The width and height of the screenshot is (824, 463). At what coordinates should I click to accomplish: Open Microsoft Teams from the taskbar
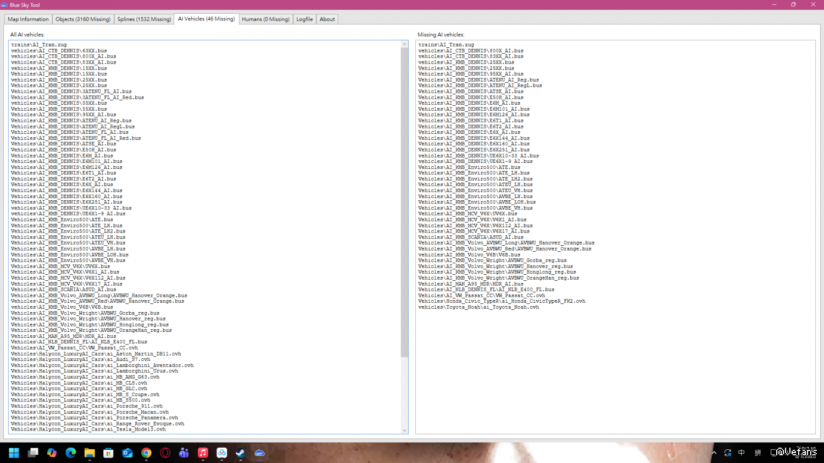184,453
